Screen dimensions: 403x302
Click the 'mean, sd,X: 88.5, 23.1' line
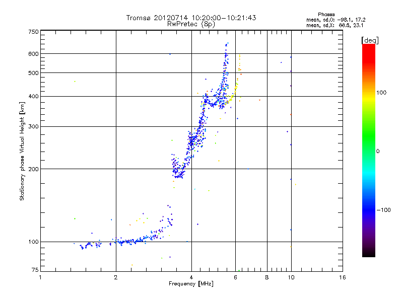click(334, 25)
